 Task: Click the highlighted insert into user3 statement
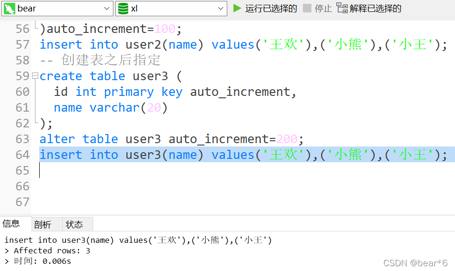(243, 155)
